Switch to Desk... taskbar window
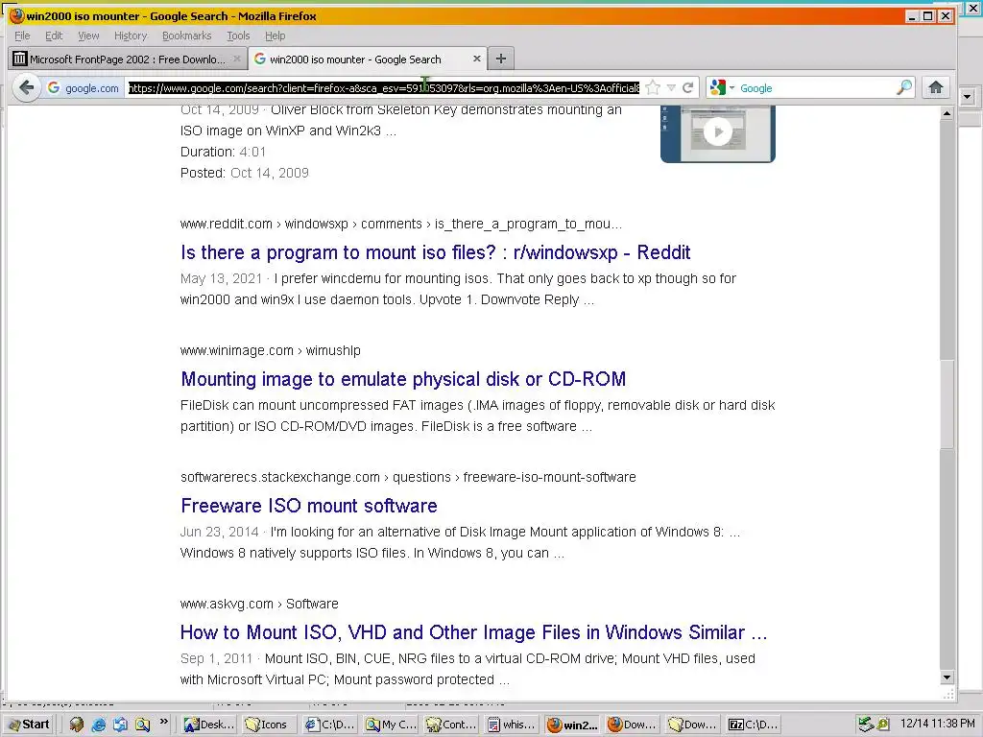Image resolution: width=983 pixels, height=737 pixels. coord(208,725)
